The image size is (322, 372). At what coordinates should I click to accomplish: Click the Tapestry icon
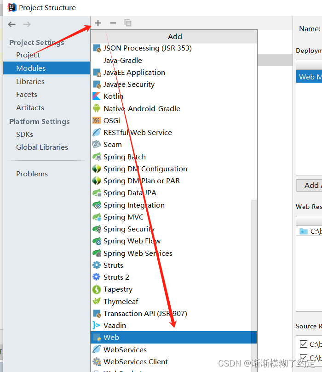[x=97, y=289]
